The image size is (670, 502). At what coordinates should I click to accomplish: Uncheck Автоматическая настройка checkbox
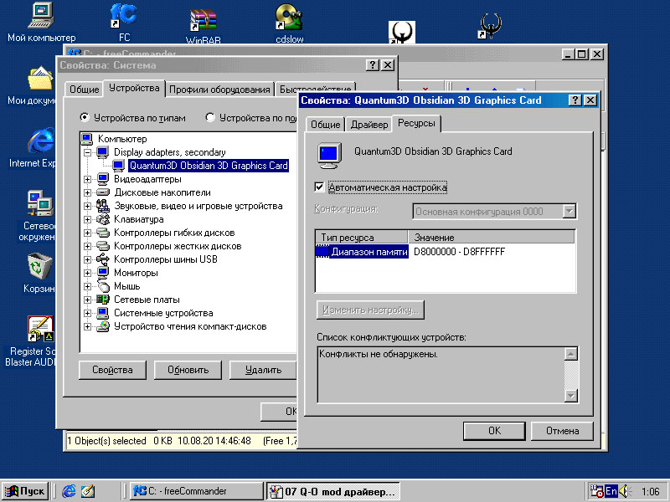(x=319, y=187)
